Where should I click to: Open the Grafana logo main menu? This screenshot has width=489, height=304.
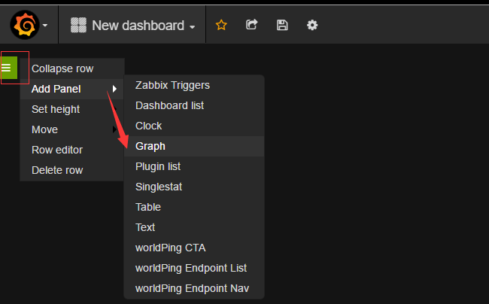25,25
